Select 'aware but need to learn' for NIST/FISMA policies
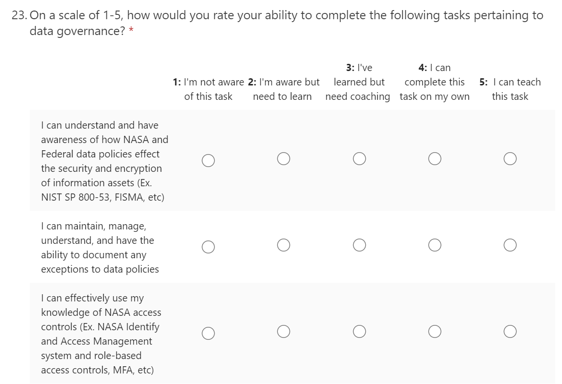The width and height of the screenshot is (562, 384). click(x=284, y=159)
